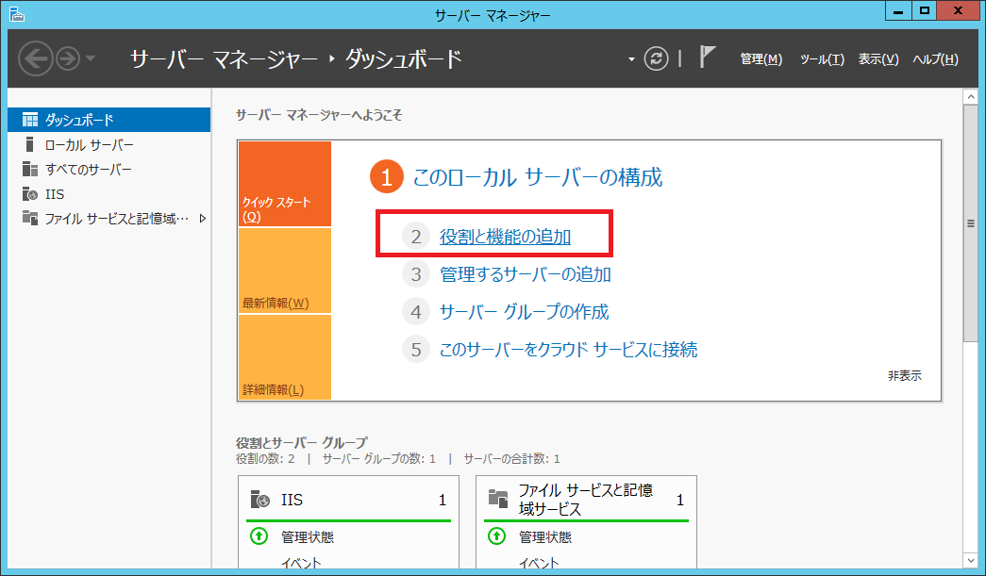Click the forward navigation arrow button
Viewport: 986px width, 576px height.
[x=68, y=59]
